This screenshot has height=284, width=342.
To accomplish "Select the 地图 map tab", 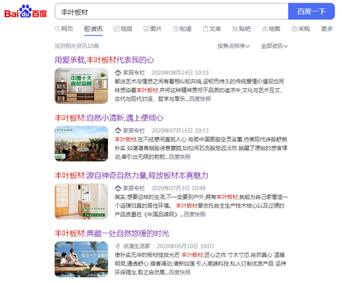I will (x=271, y=29).
